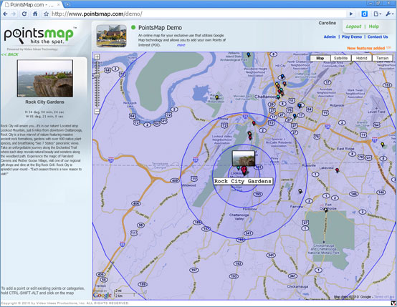This screenshot has width=397, height=307.
Task: Click the 'Chattanooga Valley' map label
Action: click(x=239, y=217)
